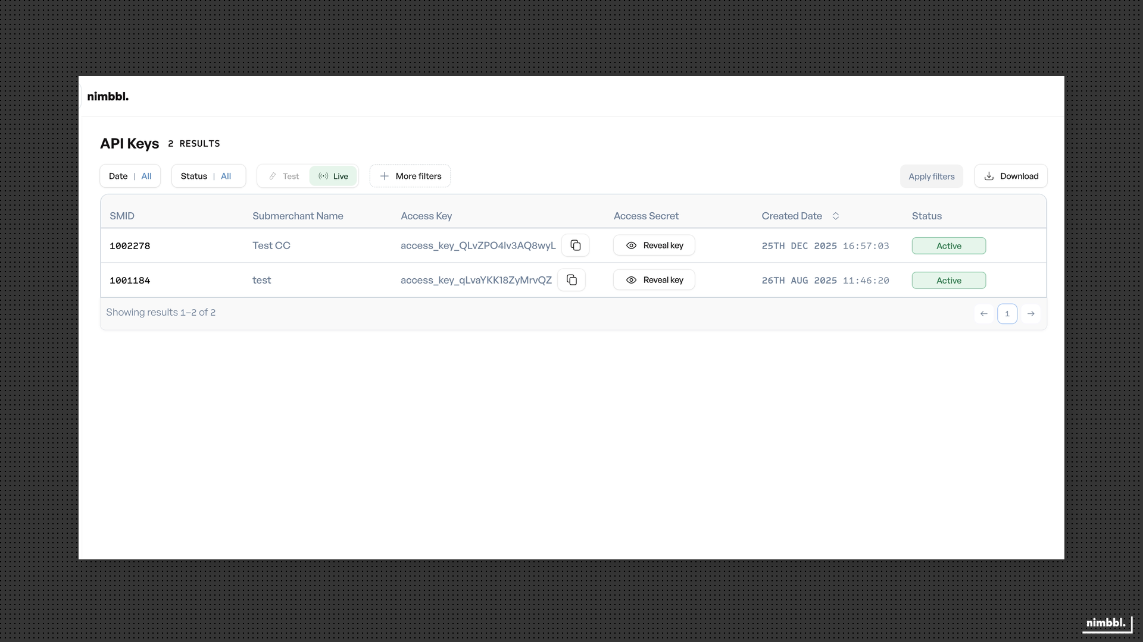Copy access key for Test CC

(575, 246)
